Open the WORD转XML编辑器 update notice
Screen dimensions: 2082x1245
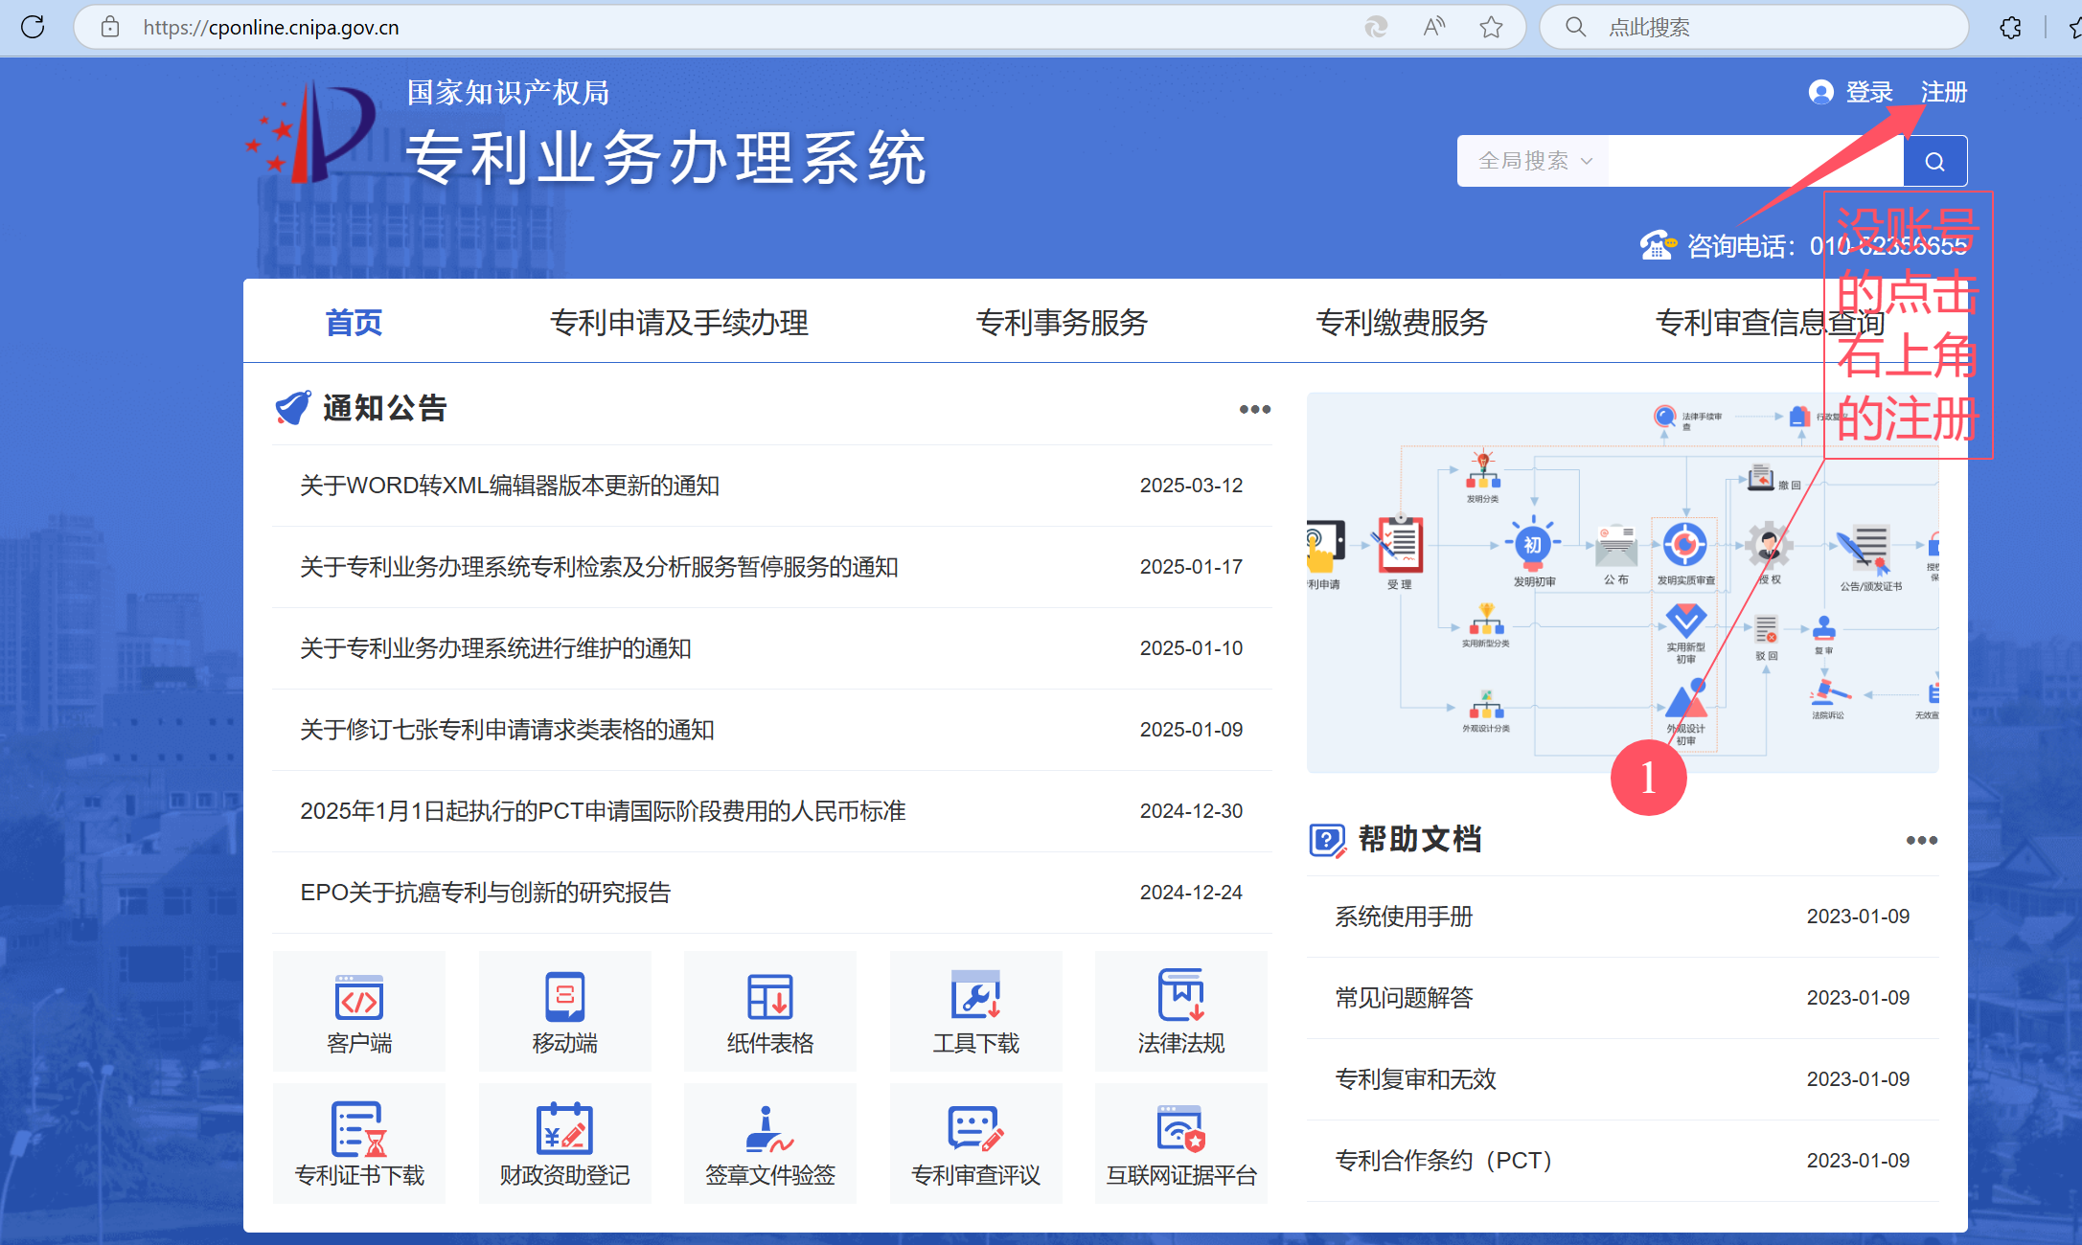[510, 486]
